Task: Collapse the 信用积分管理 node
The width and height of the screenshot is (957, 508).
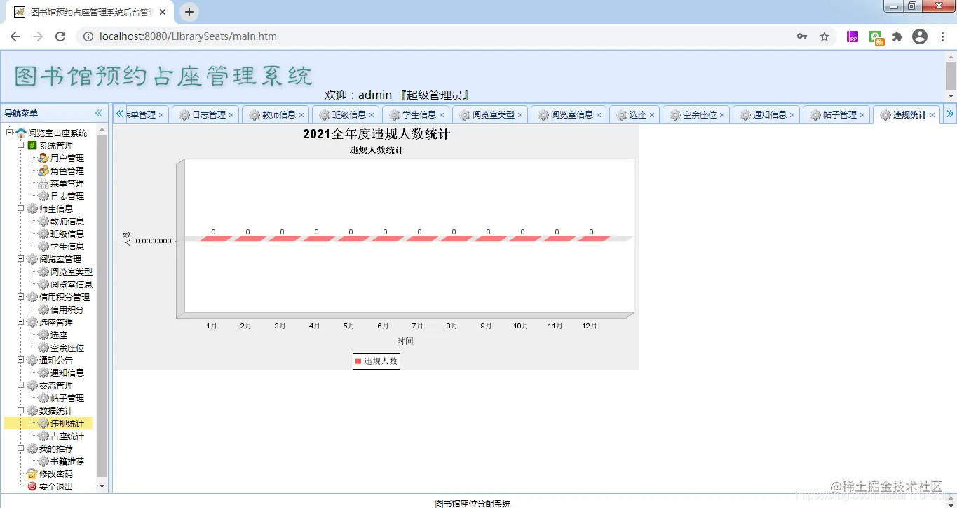Action: (x=21, y=297)
